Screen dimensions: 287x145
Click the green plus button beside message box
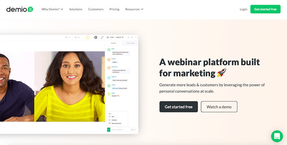[109, 130]
